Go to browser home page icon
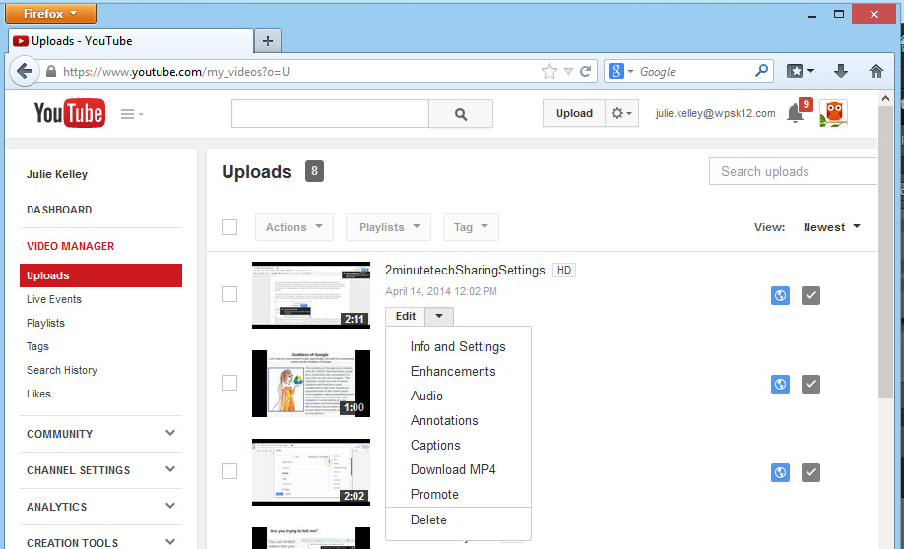This screenshot has height=549, width=904. tap(876, 71)
